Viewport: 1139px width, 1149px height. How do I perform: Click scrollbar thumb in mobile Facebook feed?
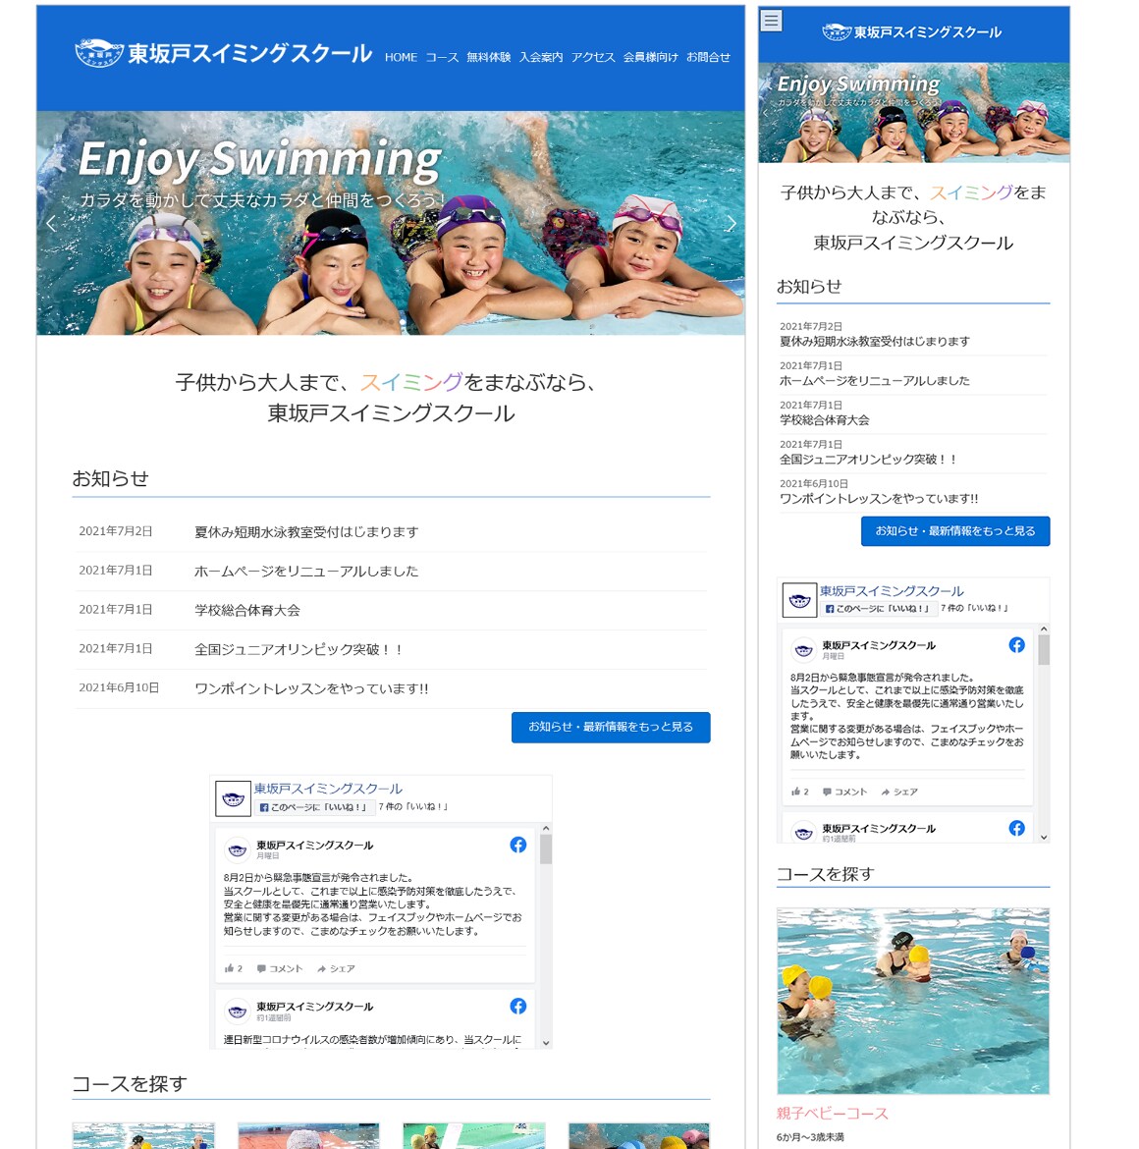pyautogui.click(x=1044, y=650)
